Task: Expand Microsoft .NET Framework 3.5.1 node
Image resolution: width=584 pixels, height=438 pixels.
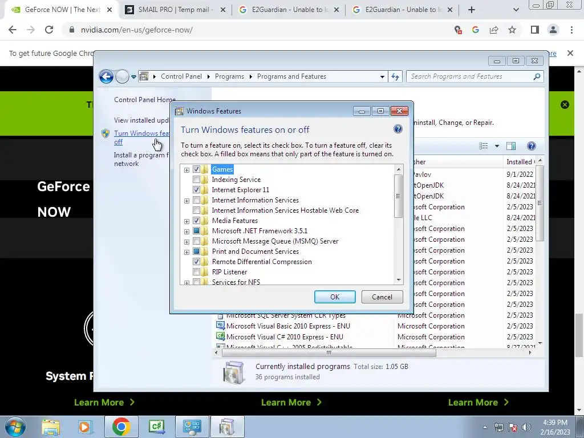Action: [x=186, y=232]
